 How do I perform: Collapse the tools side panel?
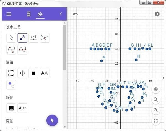(61, 14)
